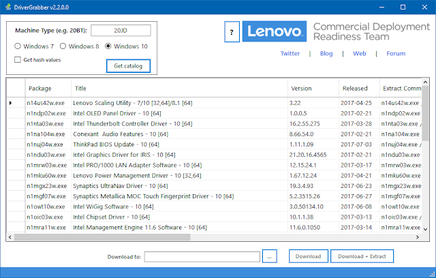This screenshot has height=278, width=436.
Task: Click the DriverGrabber title bar icon
Action: 8,7
